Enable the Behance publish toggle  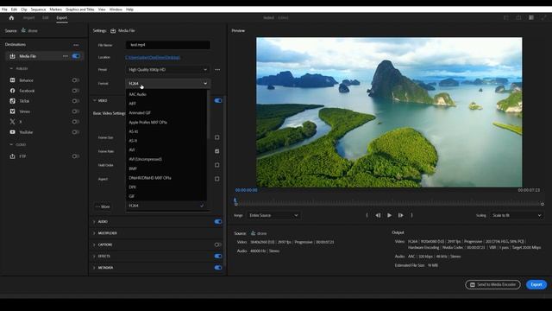(75, 80)
